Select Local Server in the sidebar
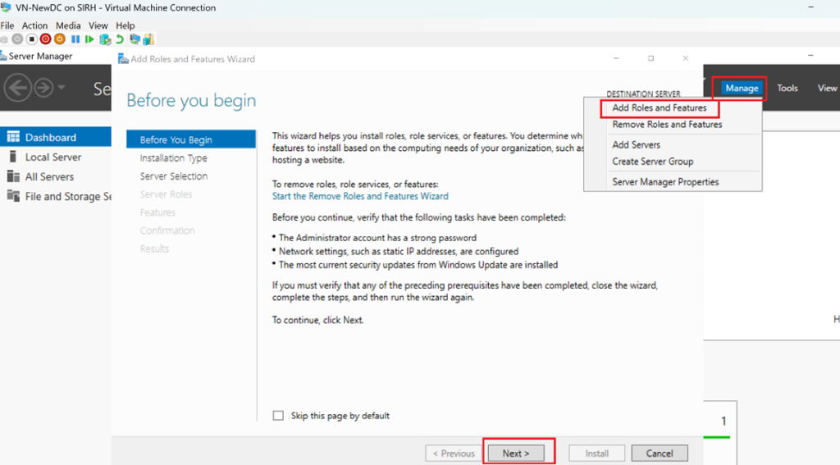This screenshot has height=465, width=840. point(53,157)
